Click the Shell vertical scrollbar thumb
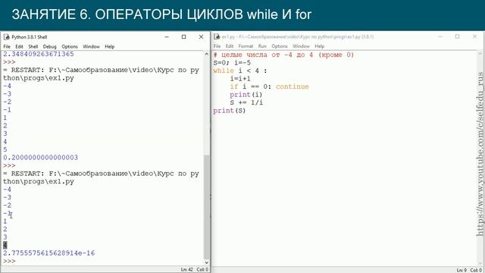This screenshot has width=485, height=273. click(207, 207)
